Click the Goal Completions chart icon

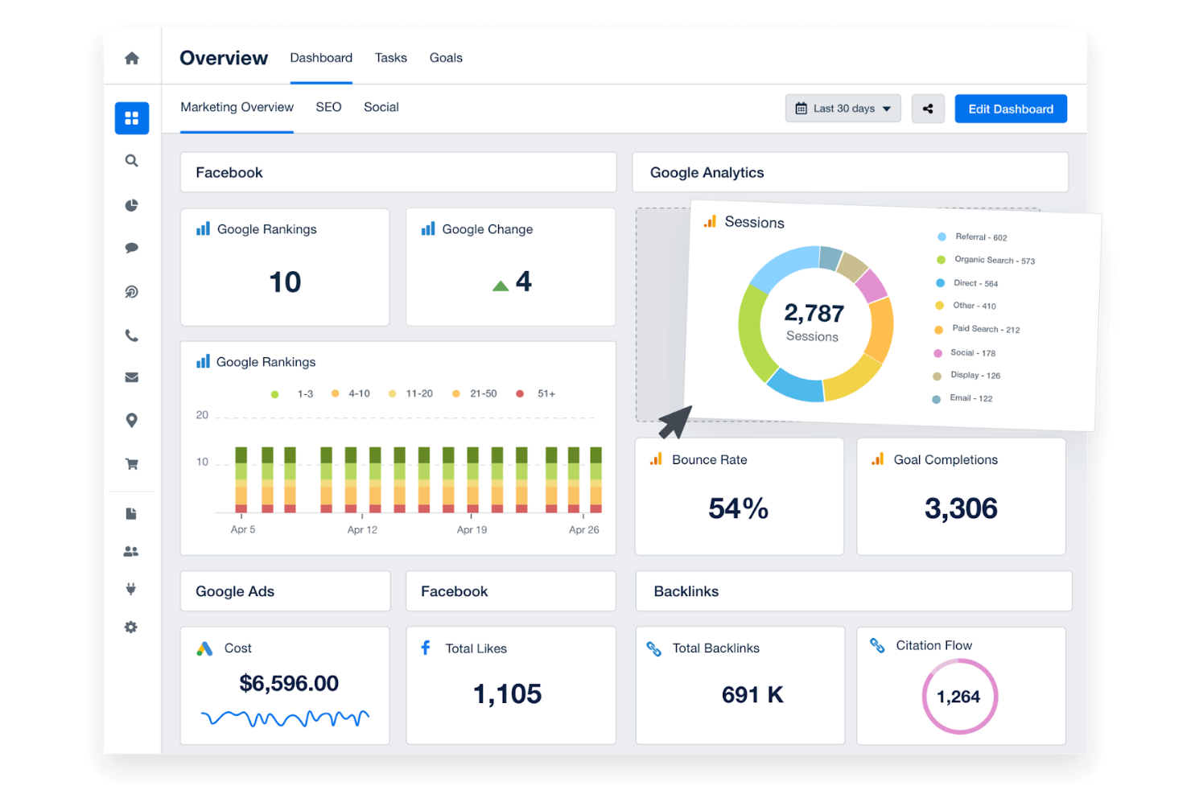pos(878,459)
